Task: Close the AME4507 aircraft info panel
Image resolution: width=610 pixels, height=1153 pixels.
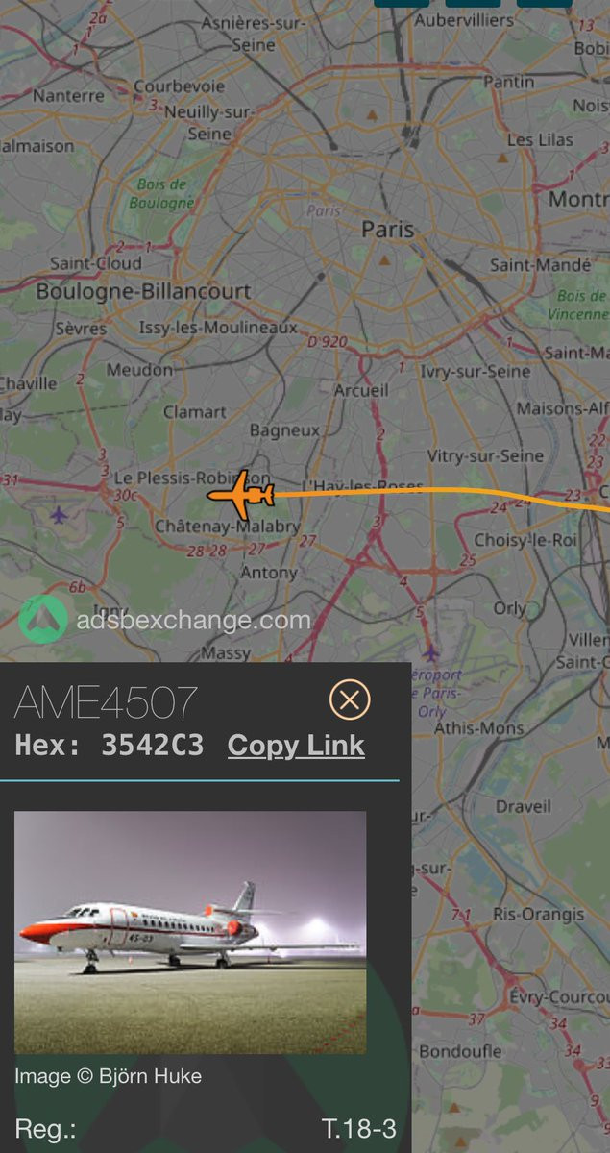Action: coord(350,700)
